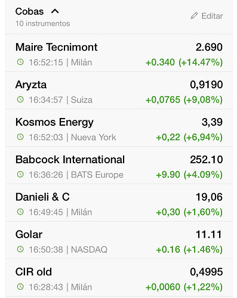The image size is (237, 298).
Task: Select the Danieli & C row
Action: [119, 203]
